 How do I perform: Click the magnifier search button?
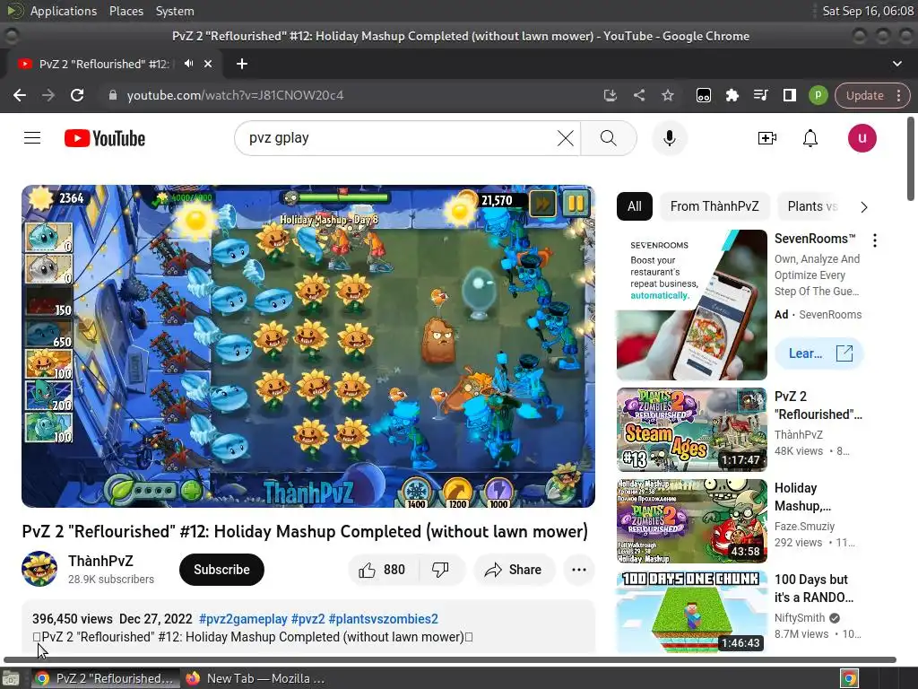click(x=609, y=138)
